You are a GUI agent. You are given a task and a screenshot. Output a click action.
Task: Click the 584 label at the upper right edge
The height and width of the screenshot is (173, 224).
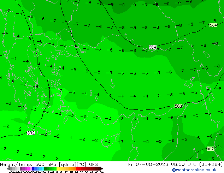(213, 25)
